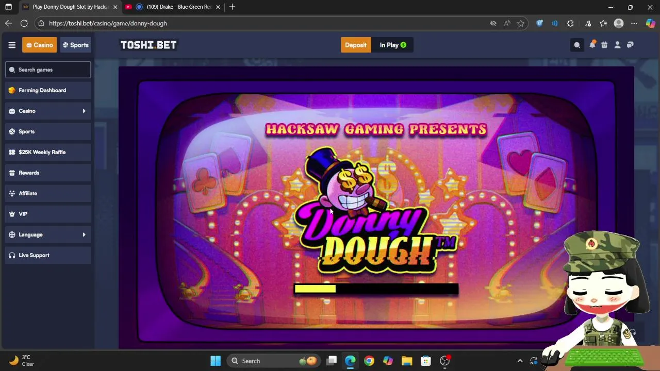Open Task View in the taskbar

point(332,361)
